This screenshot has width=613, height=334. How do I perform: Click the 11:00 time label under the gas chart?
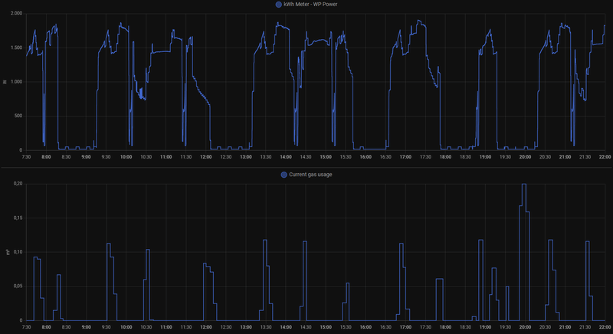tap(166, 327)
